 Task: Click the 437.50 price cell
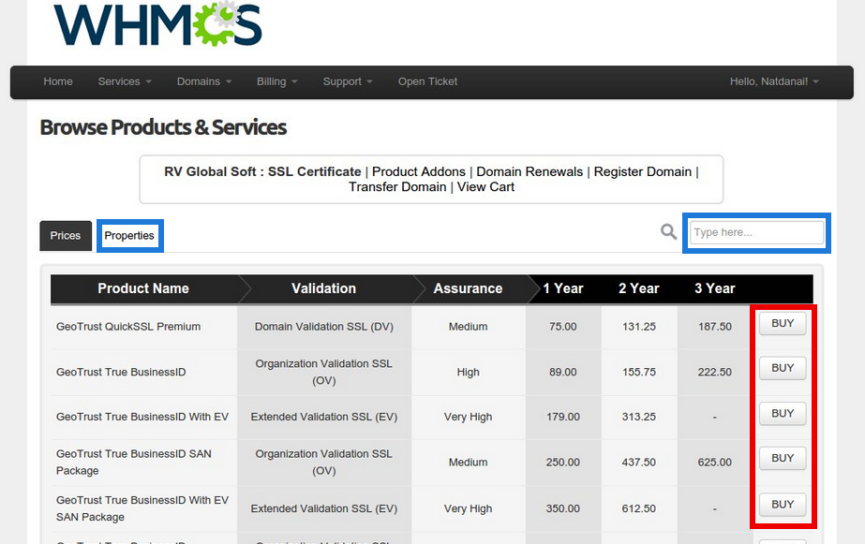point(639,463)
